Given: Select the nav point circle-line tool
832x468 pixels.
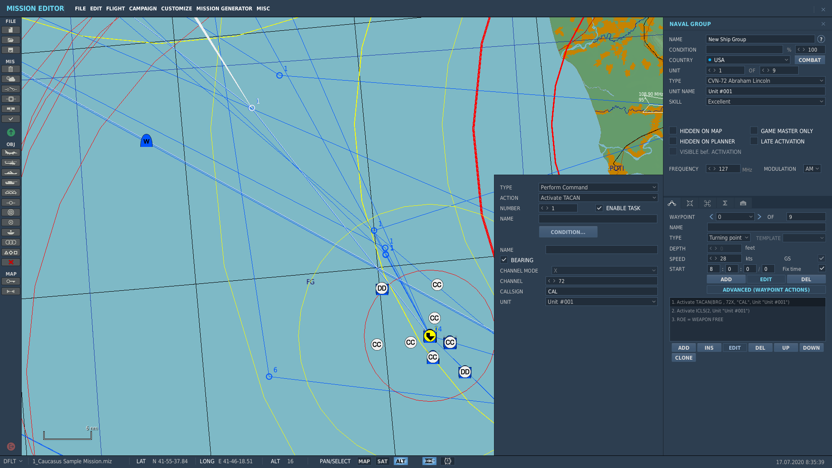Looking at the screenshot, I should [x=11, y=202].
